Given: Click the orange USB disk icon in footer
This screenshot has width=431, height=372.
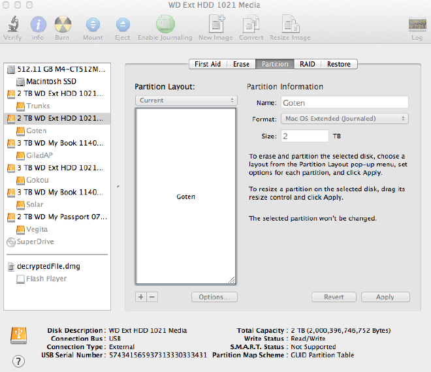Looking at the screenshot, I should click(18, 335).
